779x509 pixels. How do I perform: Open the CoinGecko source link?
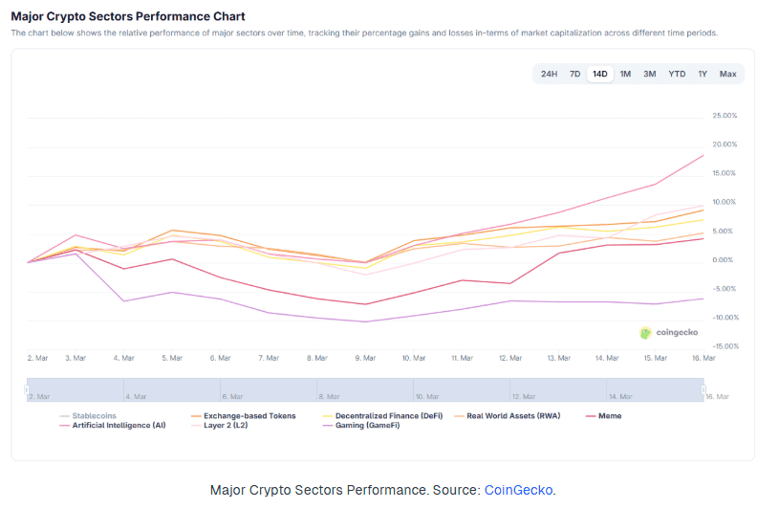coord(518,490)
